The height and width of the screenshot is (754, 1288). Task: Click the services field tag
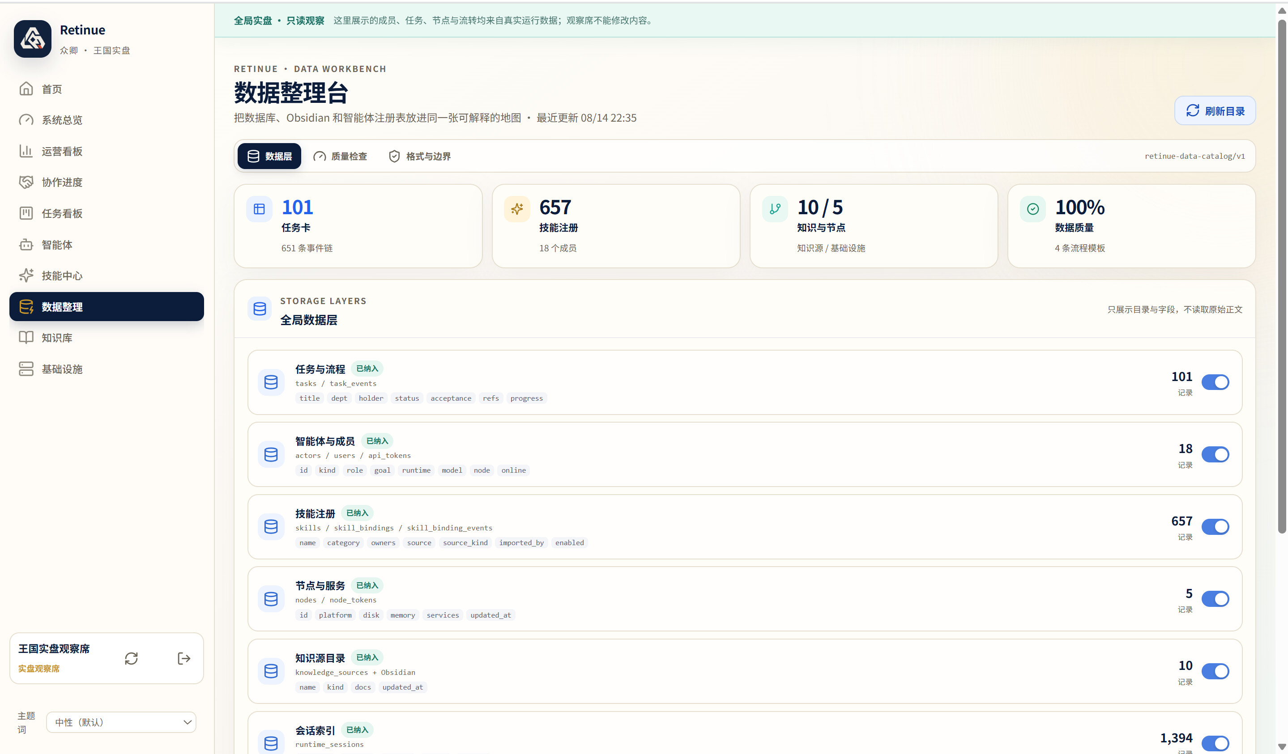point(443,615)
